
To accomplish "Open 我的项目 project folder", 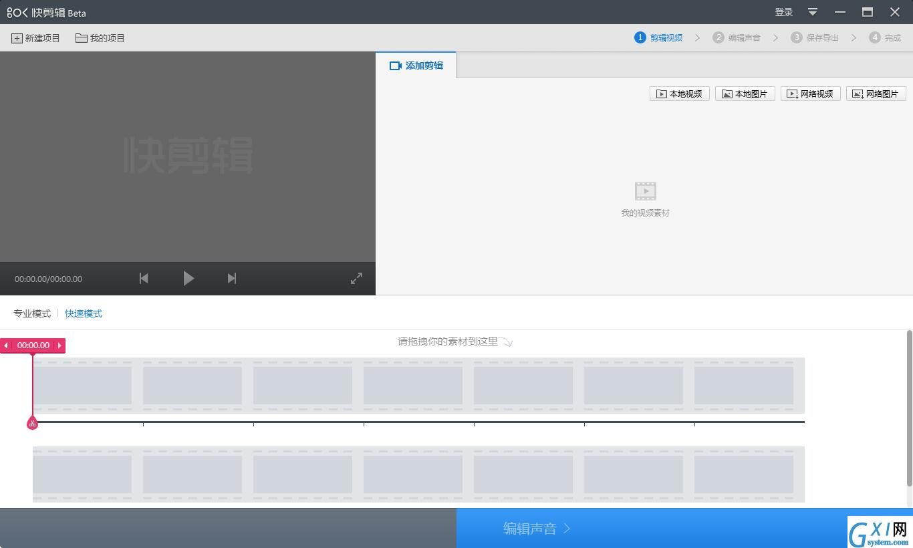I will pyautogui.click(x=100, y=38).
